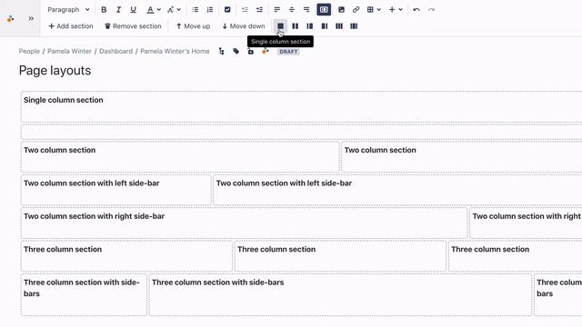Apply the current text color (A icon)
Viewport: 582px width, 327px height.
(x=150, y=10)
